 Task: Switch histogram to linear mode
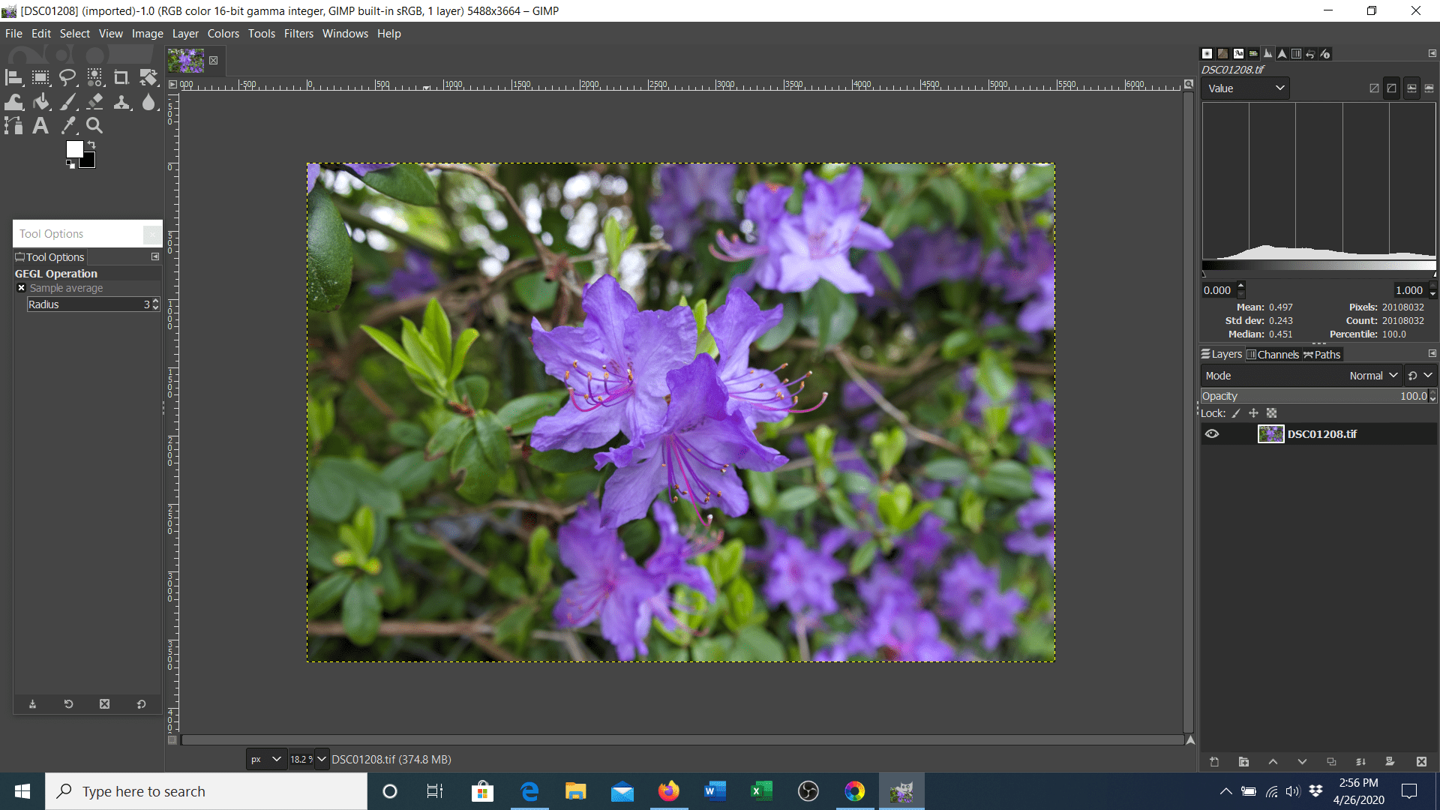[1374, 88]
